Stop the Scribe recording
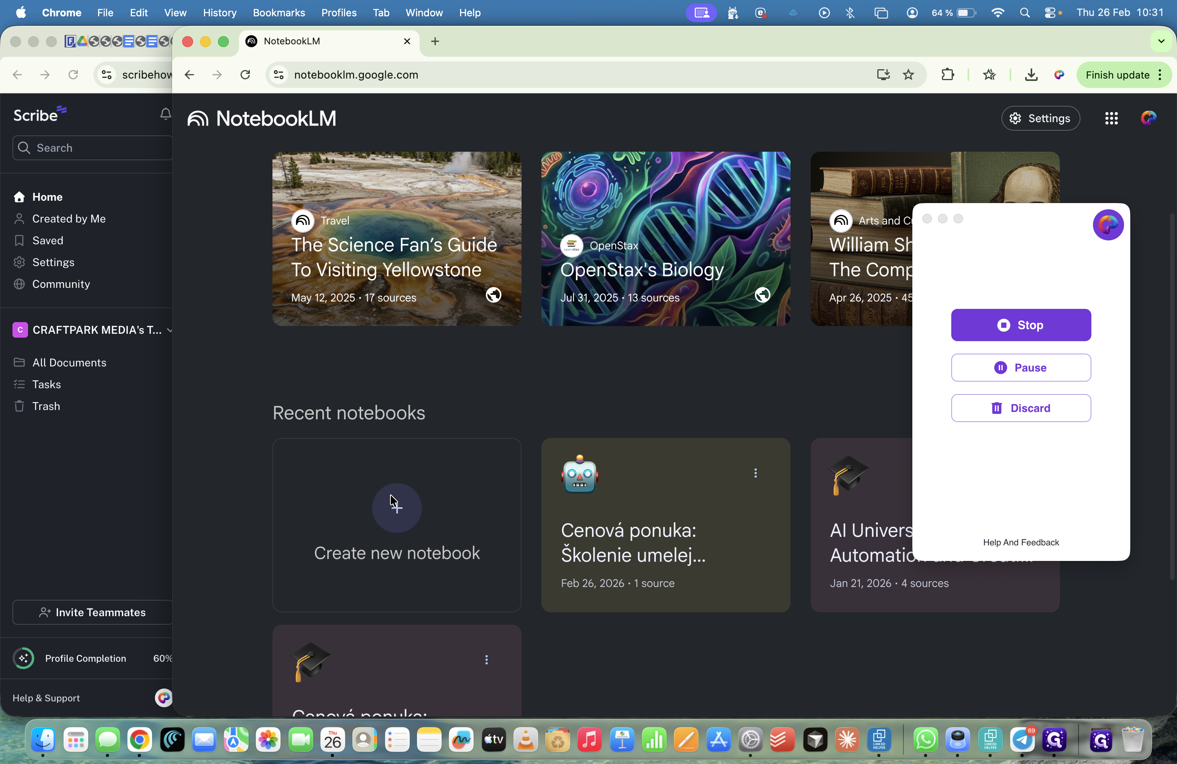Image resolution: width=1177 pixels, height=764 pixels. click(1020, 325)
